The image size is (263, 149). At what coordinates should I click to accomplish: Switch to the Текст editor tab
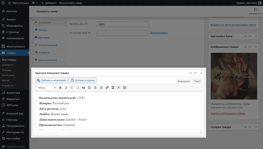197,81
